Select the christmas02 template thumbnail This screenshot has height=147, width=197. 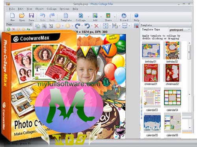(x=172, y=73)
